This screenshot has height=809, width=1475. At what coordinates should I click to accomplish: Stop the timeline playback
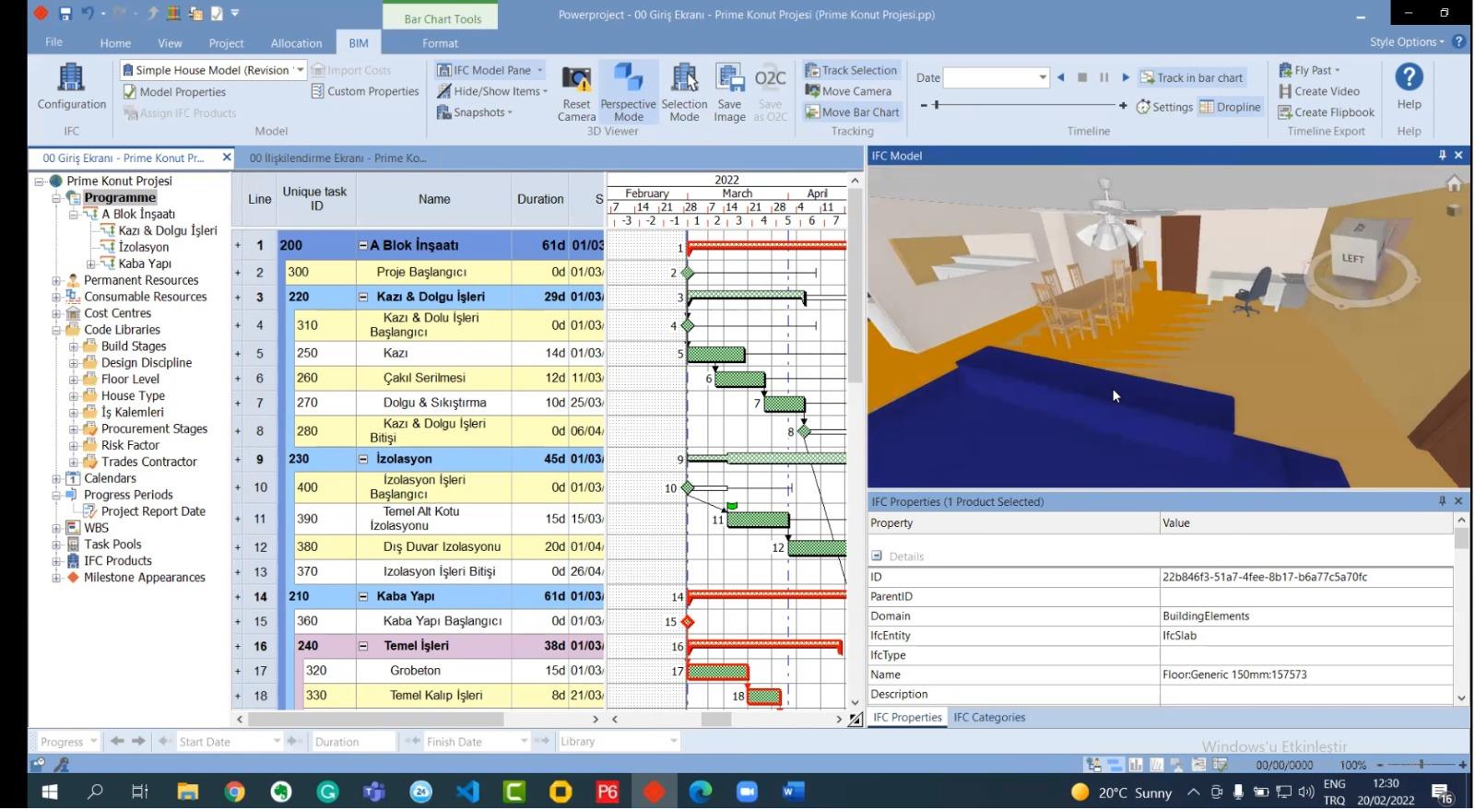pyautogui.click(x=1082, y=78)
